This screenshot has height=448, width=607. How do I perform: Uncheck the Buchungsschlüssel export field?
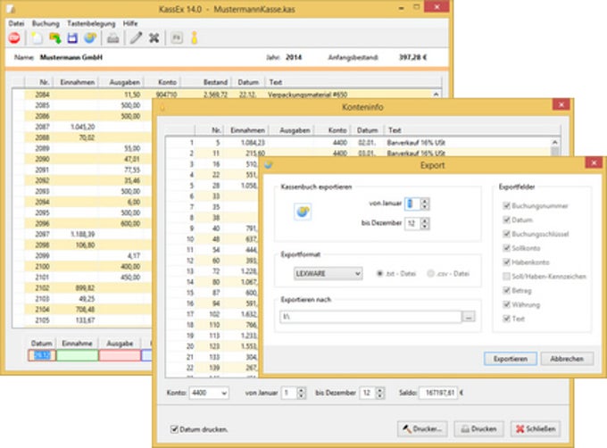click(506, 234)
